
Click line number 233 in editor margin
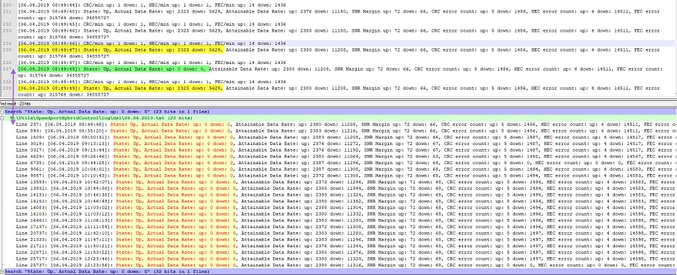(x=7, y=30)
